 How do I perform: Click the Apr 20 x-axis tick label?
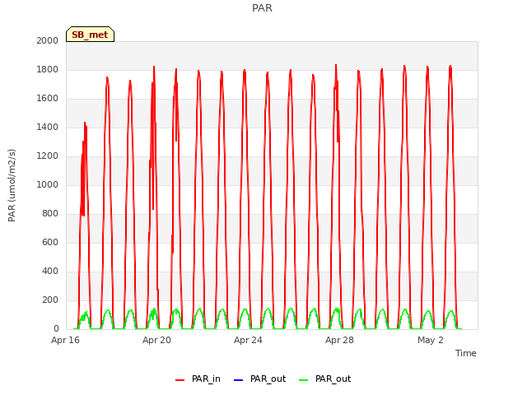156,340
